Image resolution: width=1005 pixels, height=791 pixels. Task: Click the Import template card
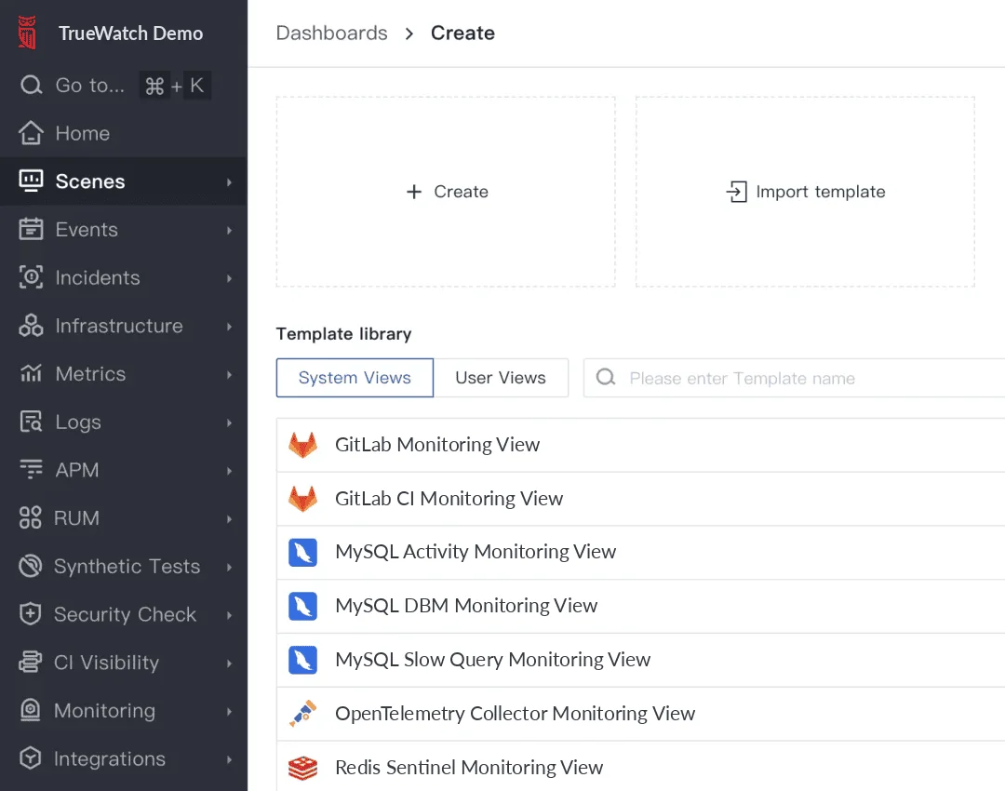(805, 192)
